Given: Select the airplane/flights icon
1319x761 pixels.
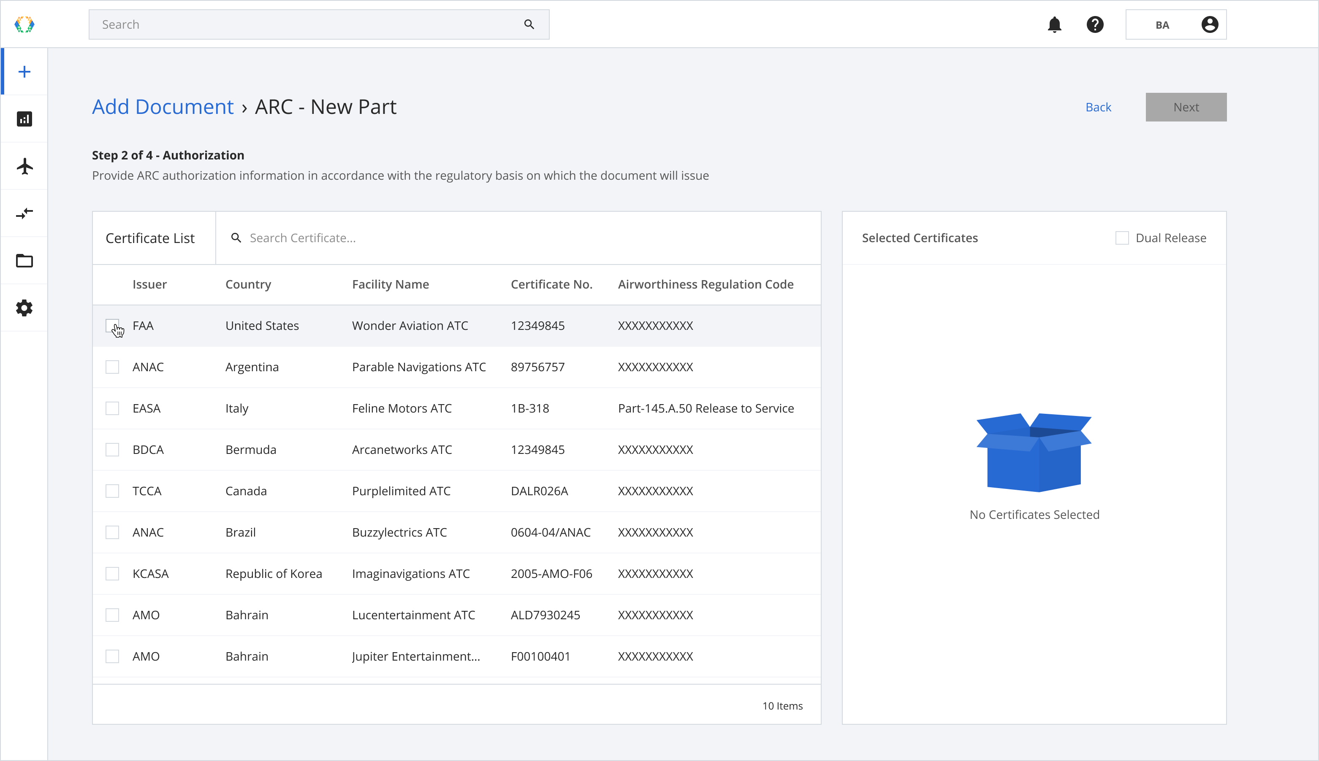Looking at the screenshot, I should (24, 166).
